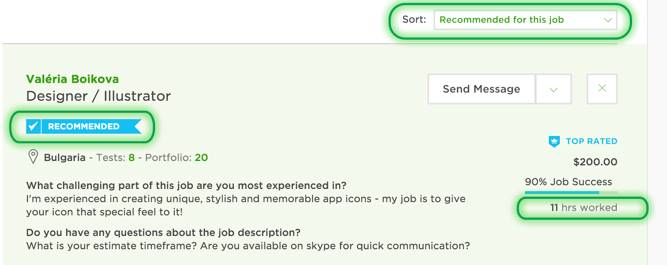Click the question about job description questions

click(163, 233)
